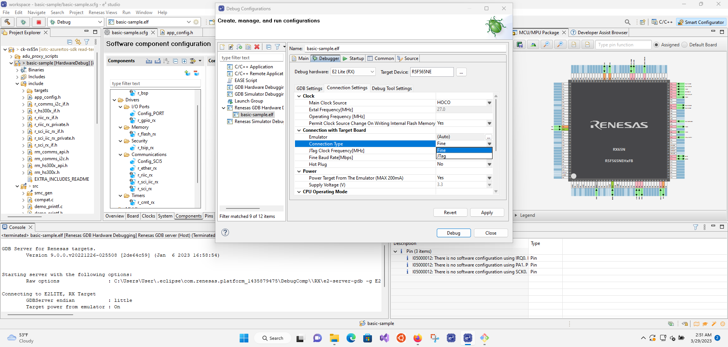Click the save package image icon in MCU/MPU view
Image resolution: width=728 pixels, height=347 pixels.
click(x=520, y=44)
